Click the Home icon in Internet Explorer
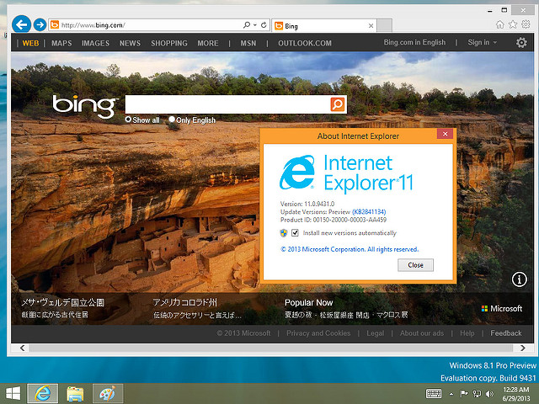The width and height of the screenshot is (539, 404). [x=499, y=24]
